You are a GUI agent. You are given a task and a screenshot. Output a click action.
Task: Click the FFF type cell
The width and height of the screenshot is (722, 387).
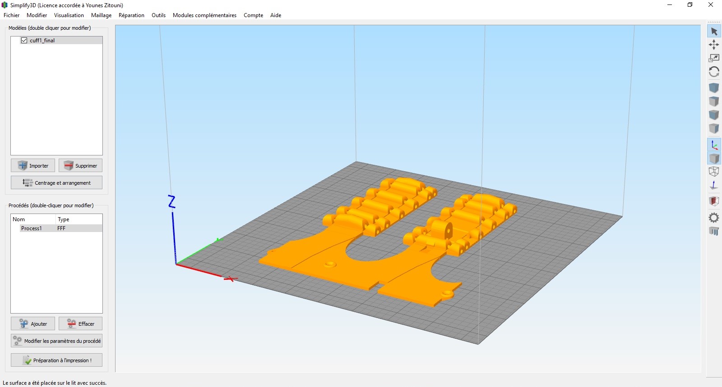pyautogui.click(x=61, y=228)
